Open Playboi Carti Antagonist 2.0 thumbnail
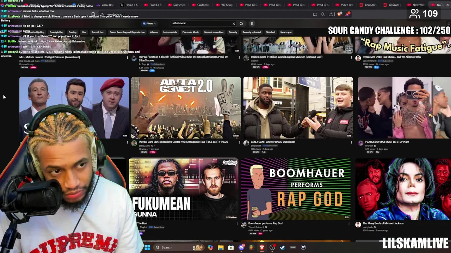The width and height of the screenshot is (451, 253). point(186,108)
